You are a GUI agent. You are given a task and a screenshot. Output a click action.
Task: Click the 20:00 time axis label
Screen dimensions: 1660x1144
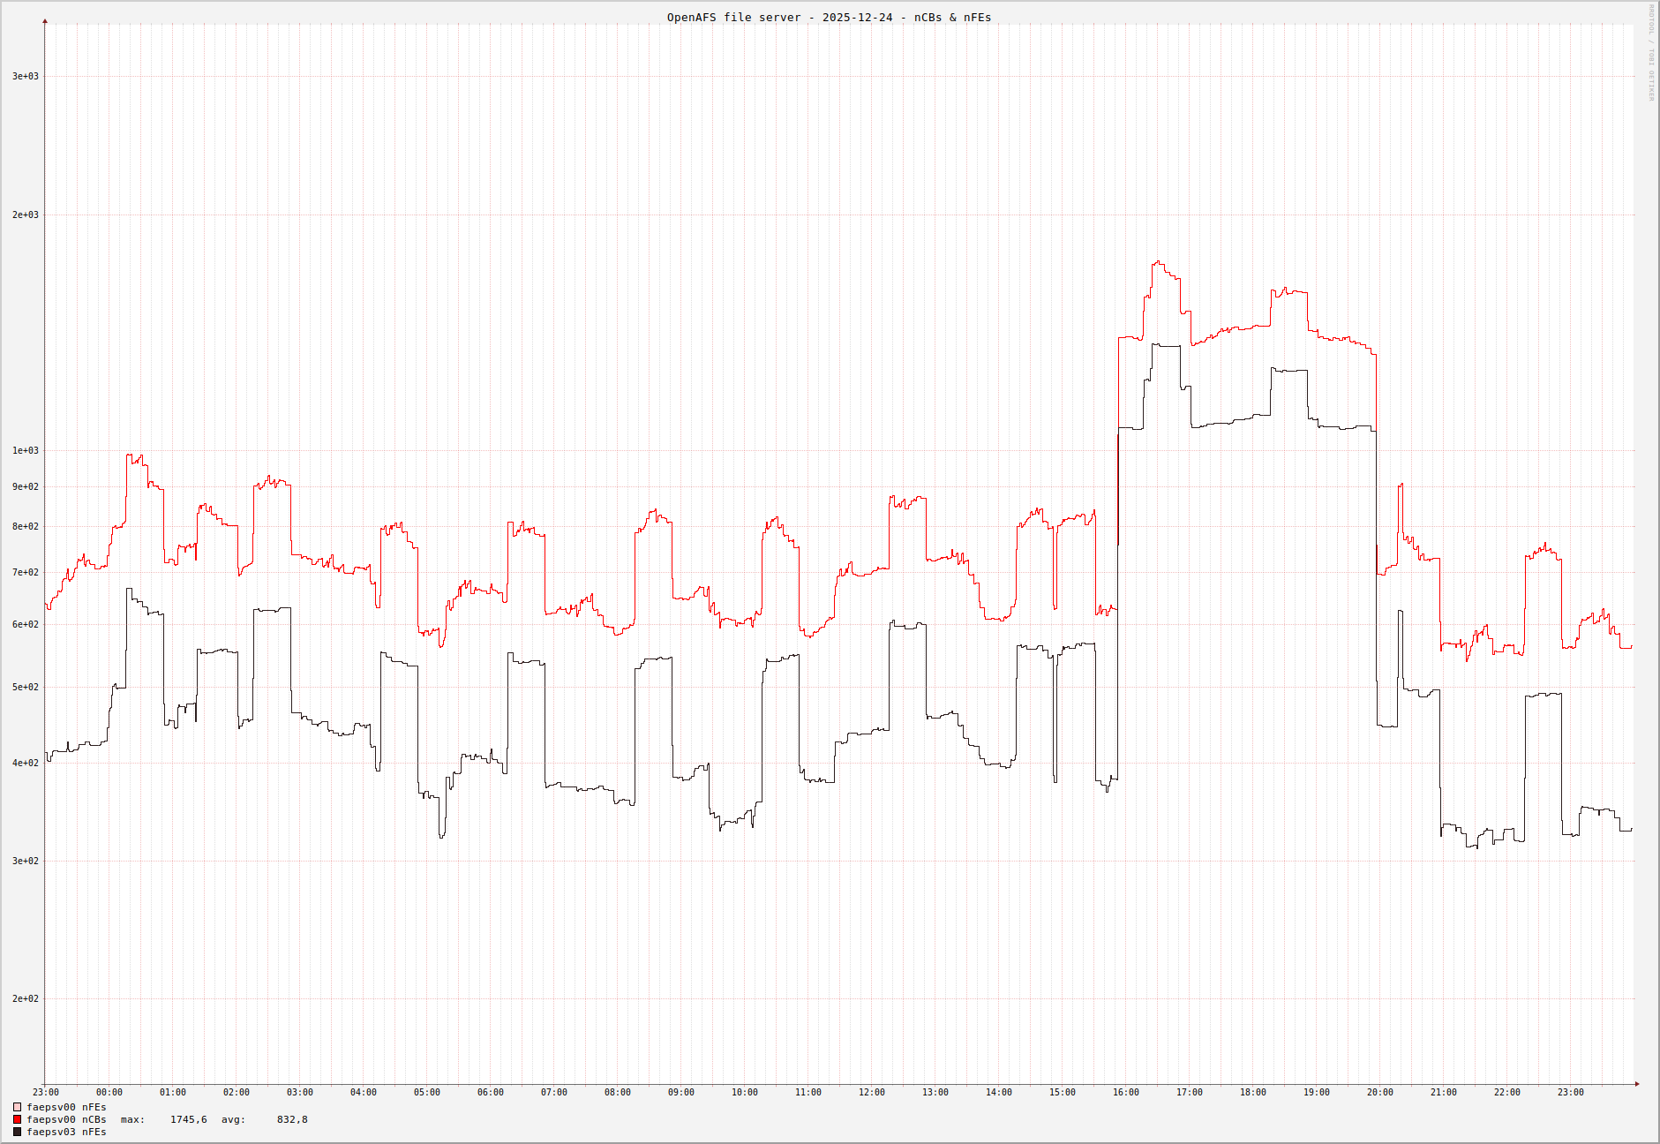coord(1379,1093)
